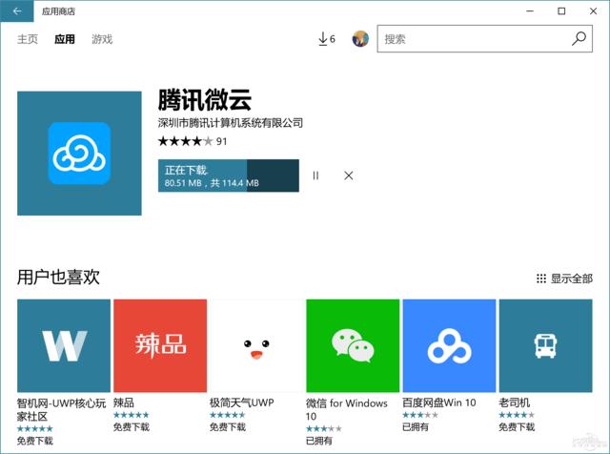The image size is (610, 454).
Task: Open the downloads queue icon
Action: point(326,39)
